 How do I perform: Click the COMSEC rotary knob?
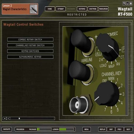[107, 47]
